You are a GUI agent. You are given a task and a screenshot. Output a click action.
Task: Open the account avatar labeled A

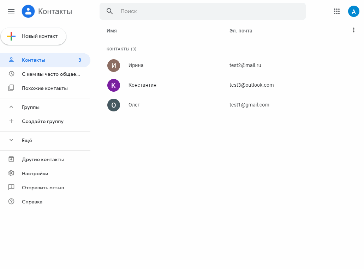pos(353,11)
